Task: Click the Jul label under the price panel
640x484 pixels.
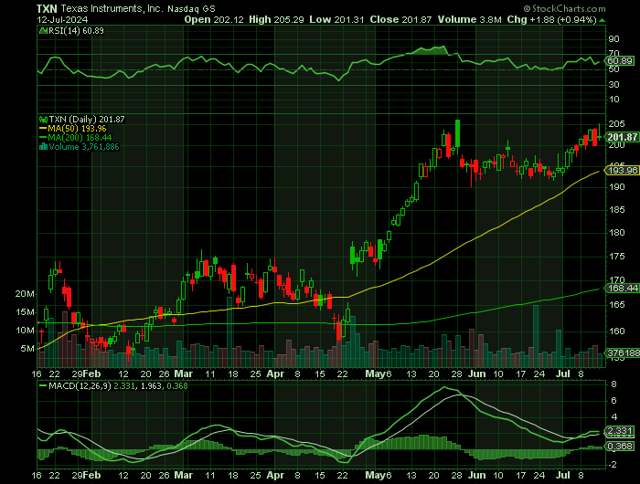Action: [563, 374]
